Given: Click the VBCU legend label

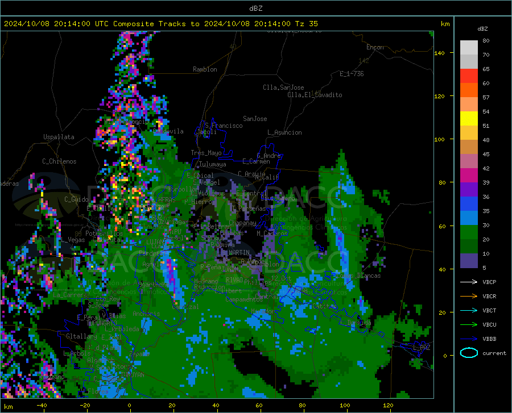Looking at the screenshot, I should pos(489,325).
